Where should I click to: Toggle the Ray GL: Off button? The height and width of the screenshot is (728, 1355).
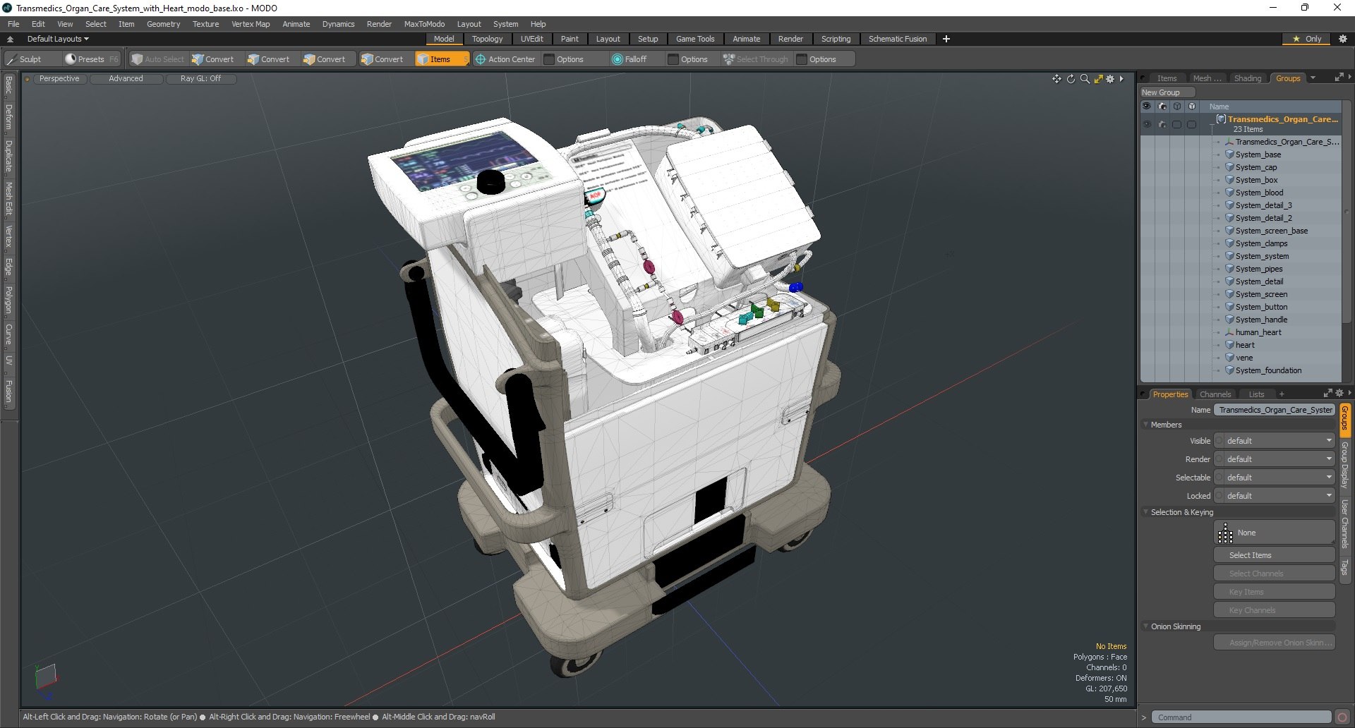click(x=200, y=79)
